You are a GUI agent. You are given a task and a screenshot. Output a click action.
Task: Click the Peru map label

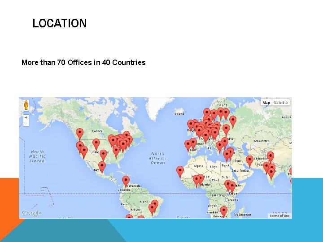124,204
